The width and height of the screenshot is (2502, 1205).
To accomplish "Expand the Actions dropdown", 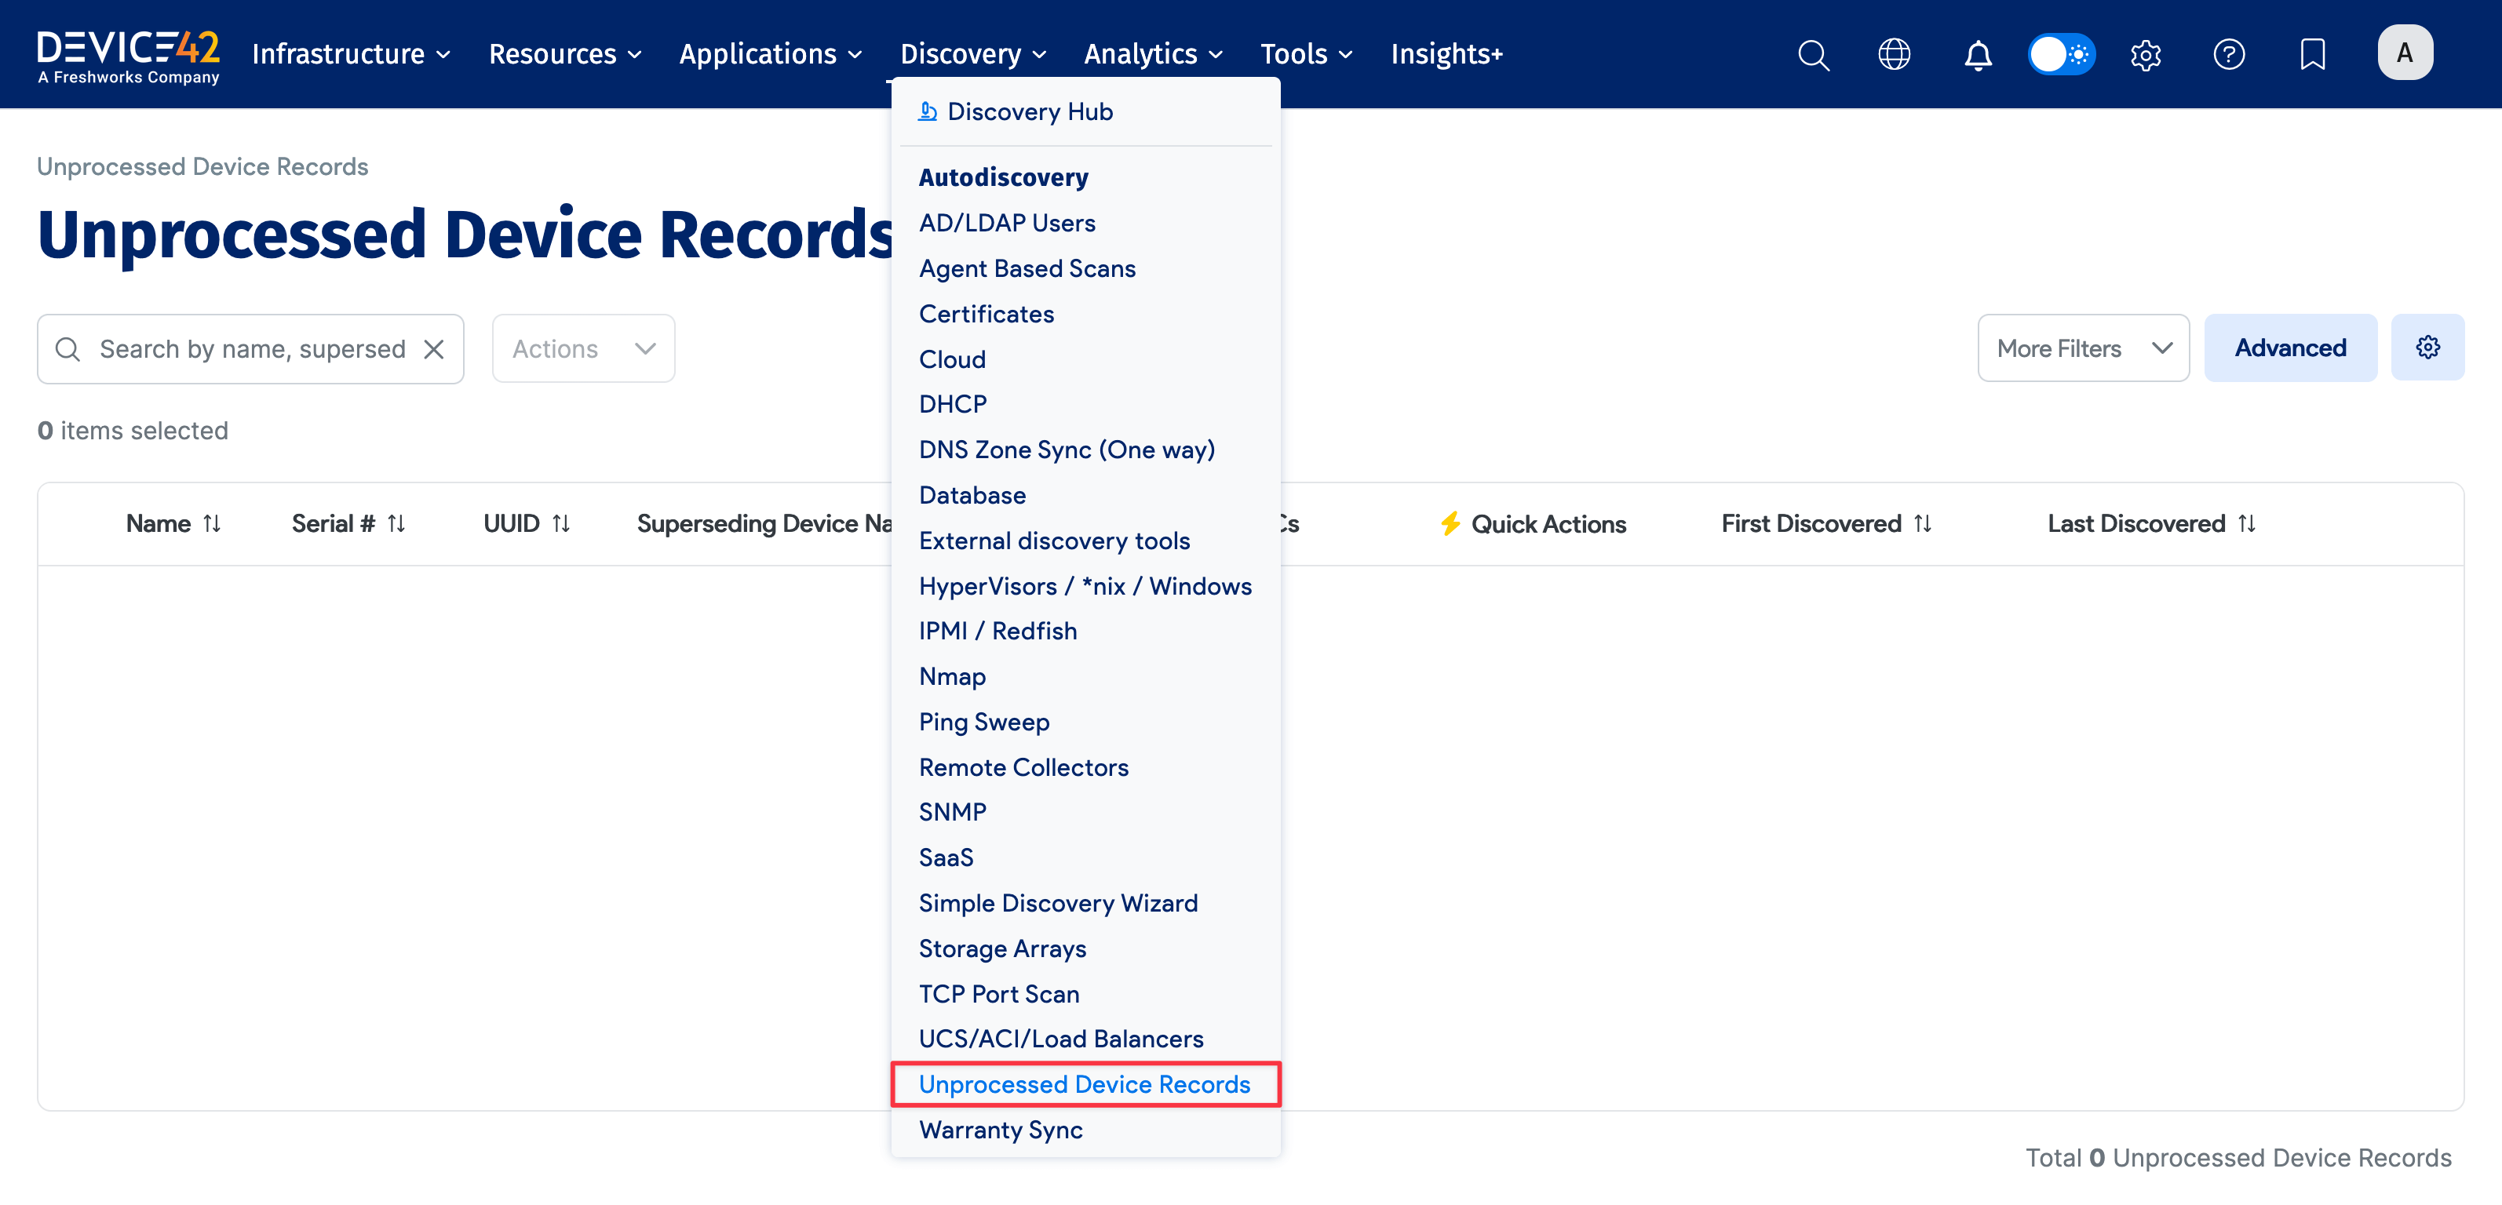I will pyautogui.click(x=583, y=348).
